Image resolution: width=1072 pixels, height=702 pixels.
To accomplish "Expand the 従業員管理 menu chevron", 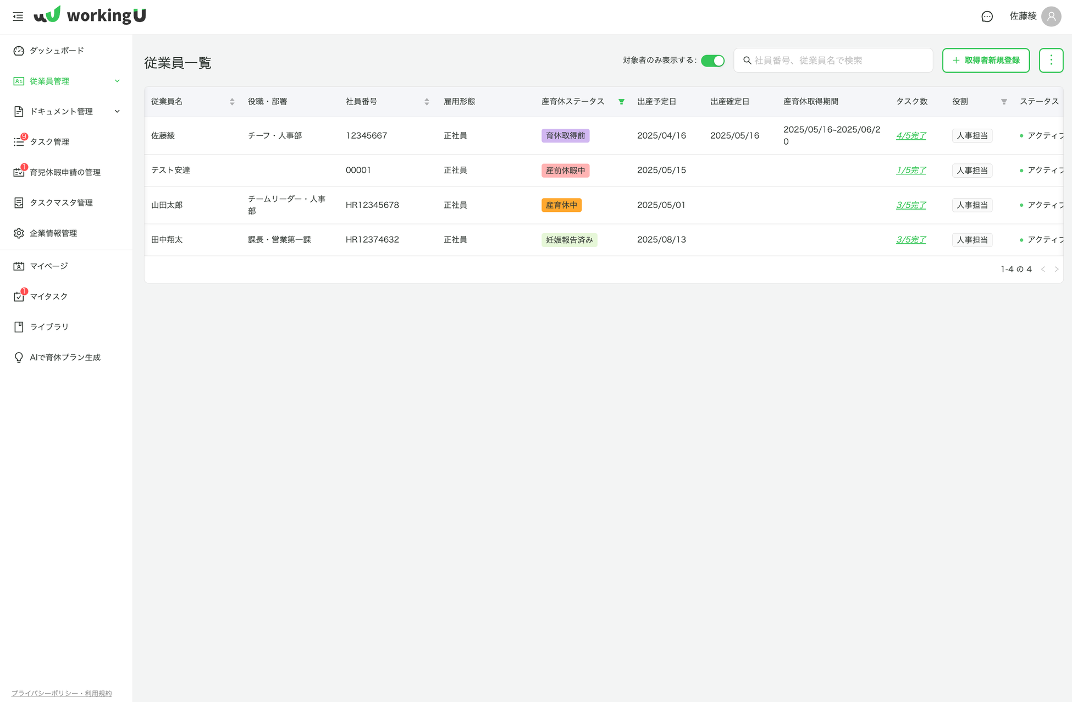I will click(117, 81).
